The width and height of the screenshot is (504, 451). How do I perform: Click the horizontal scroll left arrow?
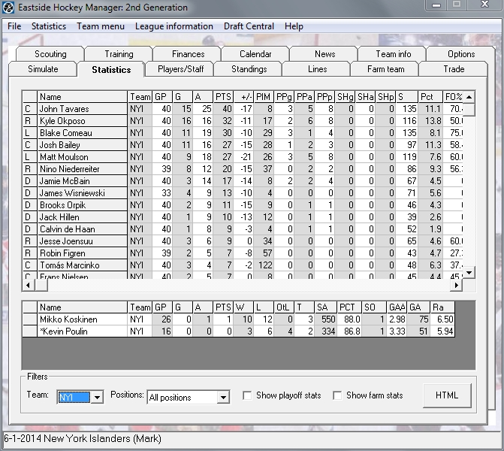29,285
